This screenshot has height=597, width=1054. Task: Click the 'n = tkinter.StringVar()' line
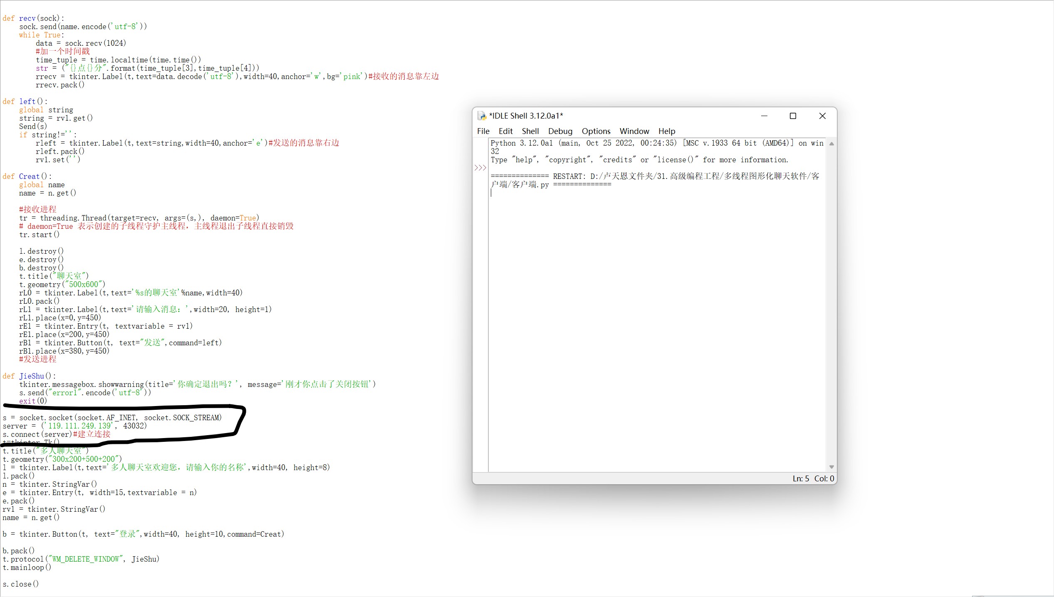point(49,484)
